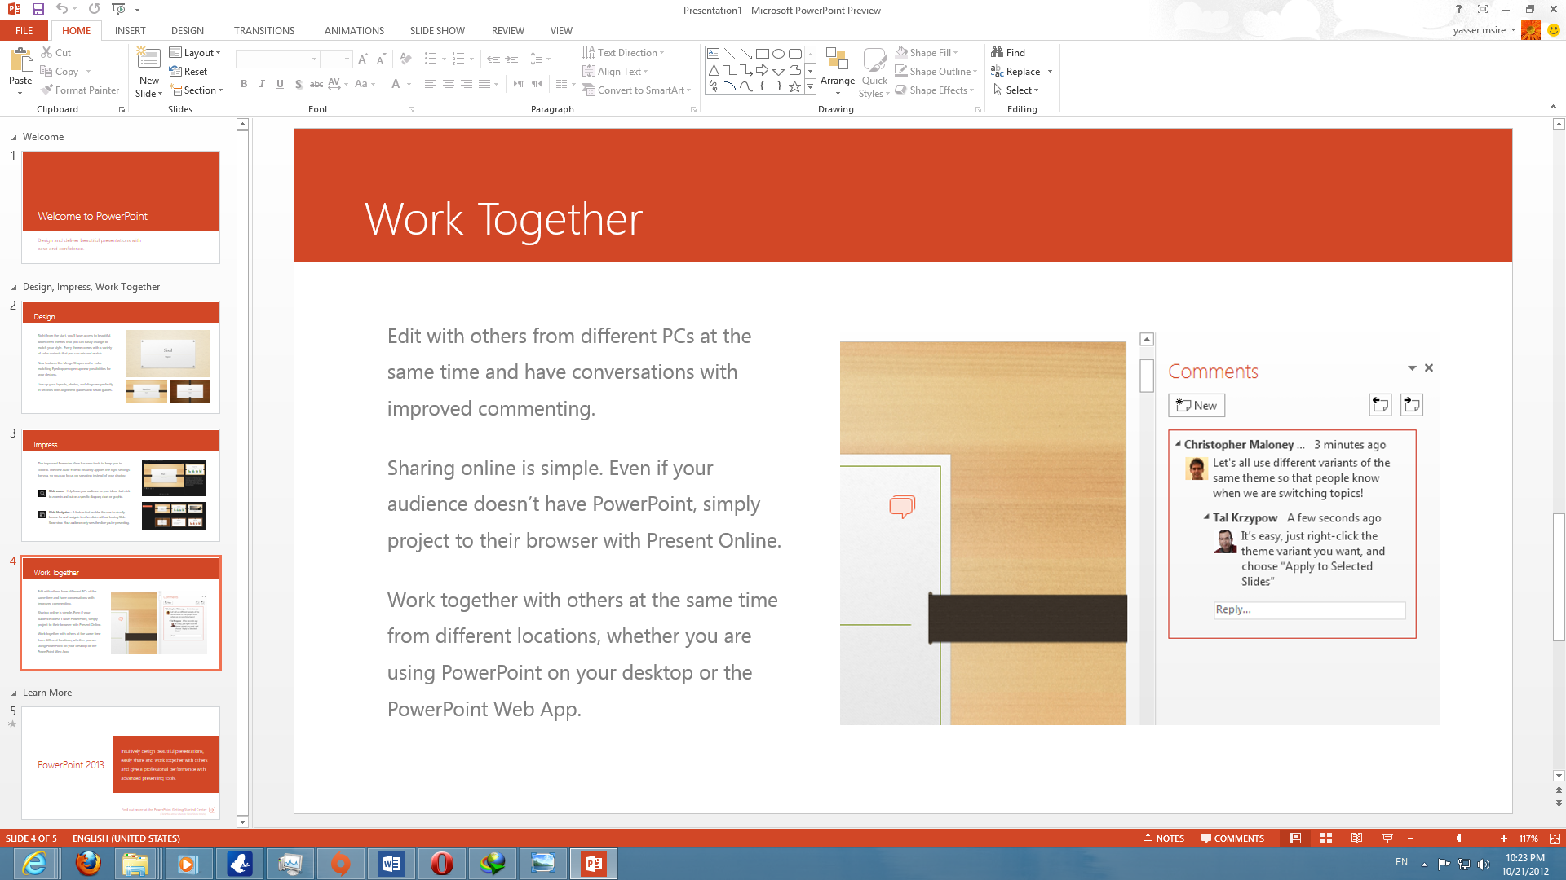The height and width of the screenshot is (880, 1566).
Task: Increase list indent level
Action: [x=511, y=59]
